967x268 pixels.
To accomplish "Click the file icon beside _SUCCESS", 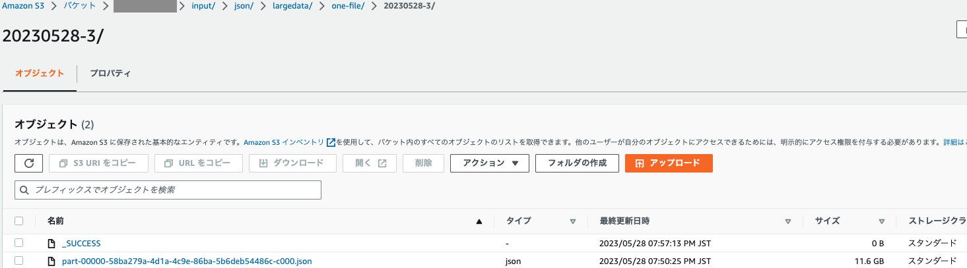I will (x=51, y=244).
